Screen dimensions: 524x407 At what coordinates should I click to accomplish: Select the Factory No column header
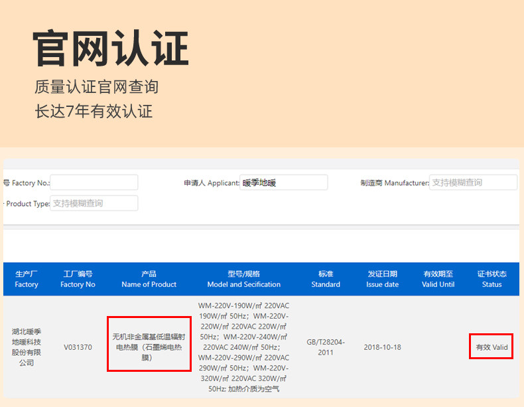78,280
